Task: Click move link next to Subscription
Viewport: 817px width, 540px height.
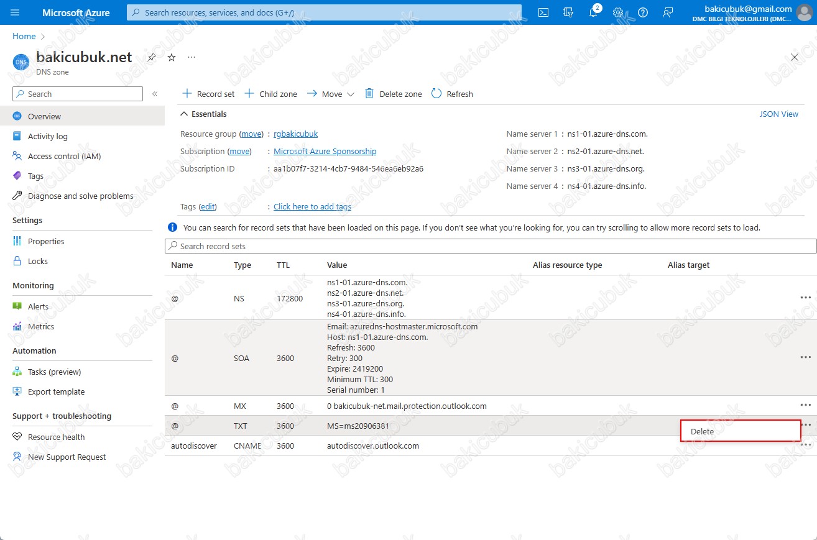Action: pos(239,151)
